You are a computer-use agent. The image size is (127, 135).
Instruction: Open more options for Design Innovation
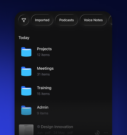106,133
